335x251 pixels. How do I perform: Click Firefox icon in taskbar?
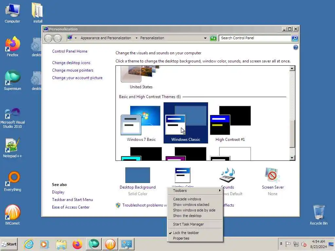pos(77,244)
